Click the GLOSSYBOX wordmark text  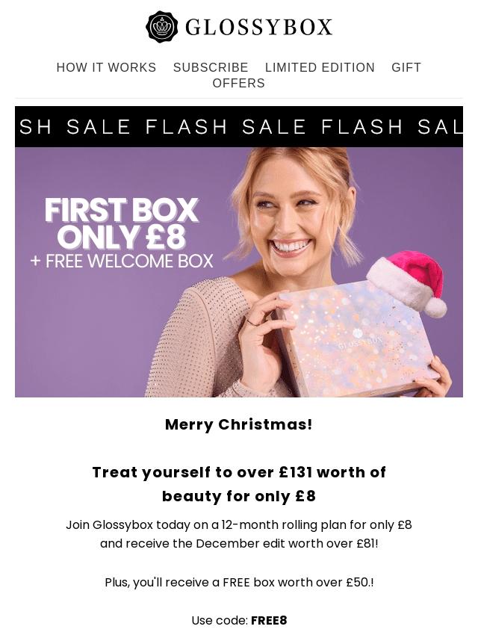258,28
